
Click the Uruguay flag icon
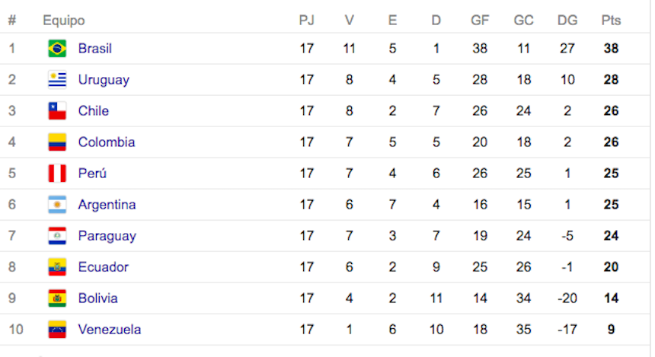[x=57, y=80]
